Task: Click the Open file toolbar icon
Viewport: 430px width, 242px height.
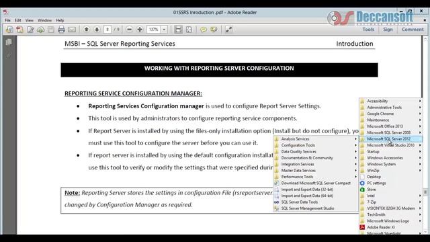Action: (9, 30)
